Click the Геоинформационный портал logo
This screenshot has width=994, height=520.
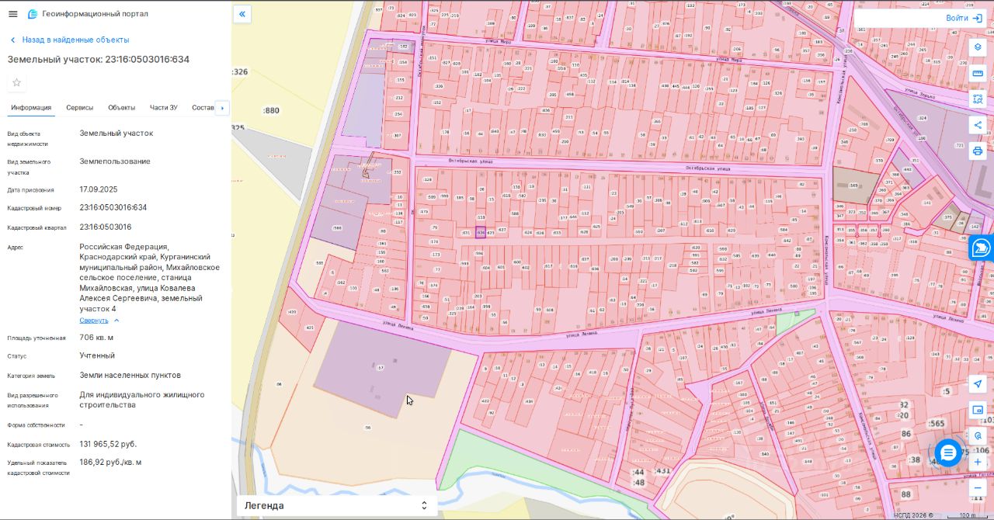tap(87, 14)
